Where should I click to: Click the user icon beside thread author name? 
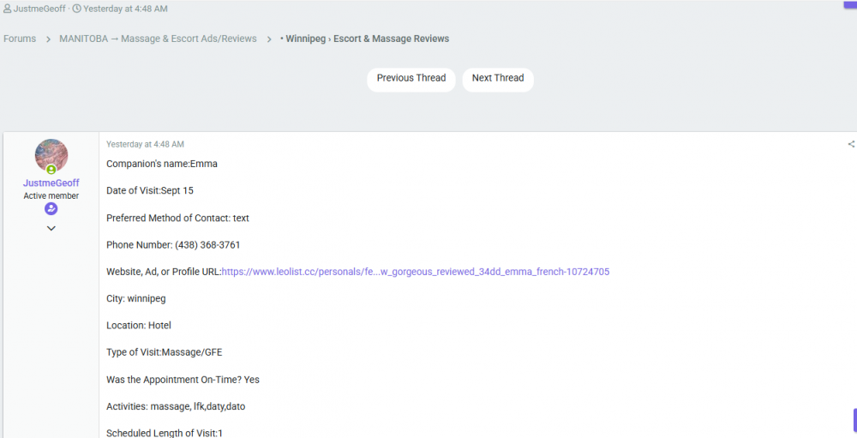point(7,9)
